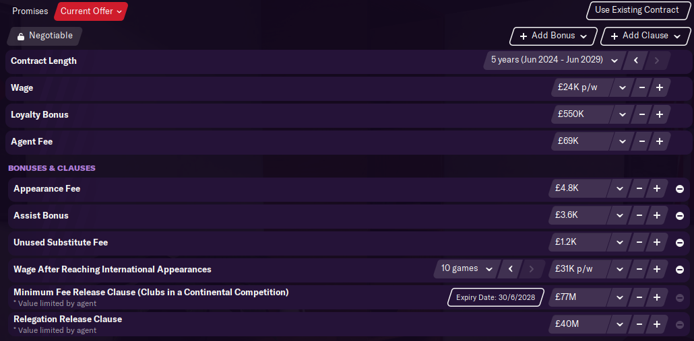Image resolution: width=694 pixels, height=341 pixels.
Task: Remove Wage After Reaching International Appearances clause
Action: 679,270
